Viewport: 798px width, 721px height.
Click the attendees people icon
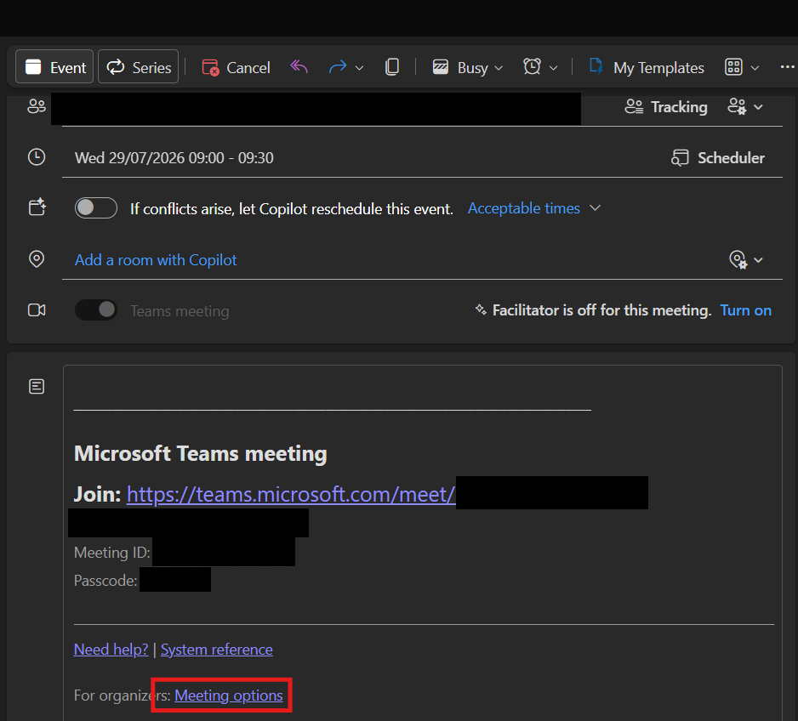tap(37, 106)
